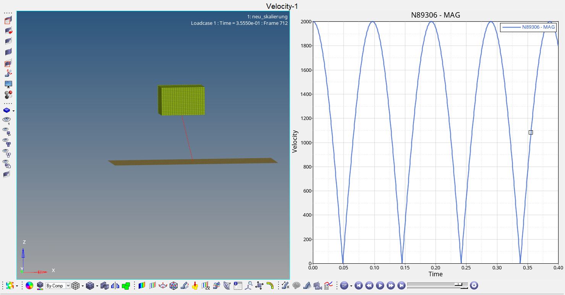Expand the shaded cube dropdown arrow
565x295 pixels.
coord(97,286)
